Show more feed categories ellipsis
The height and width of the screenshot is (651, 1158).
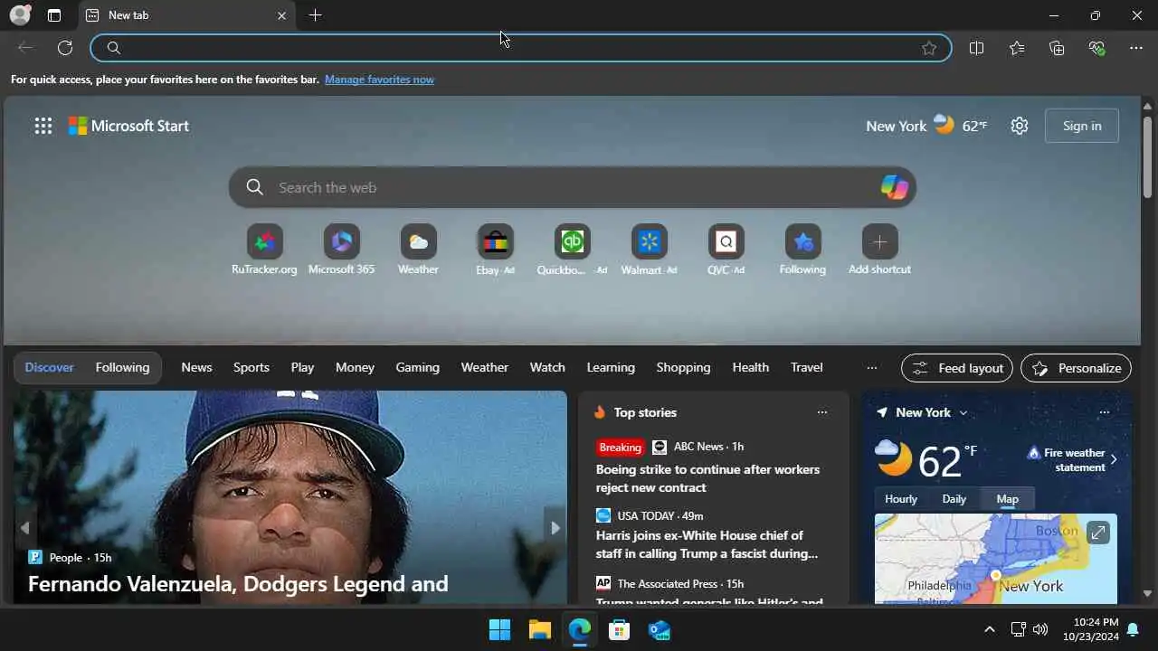point(871,367)
